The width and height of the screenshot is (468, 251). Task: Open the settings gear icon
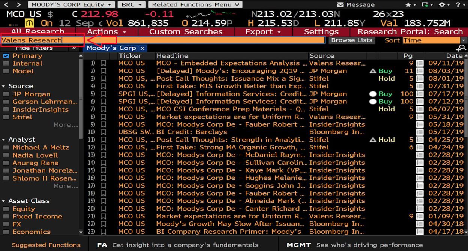442,5
